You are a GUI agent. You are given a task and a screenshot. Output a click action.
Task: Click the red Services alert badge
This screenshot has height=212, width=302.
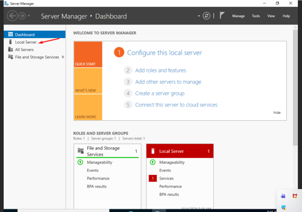[x=153, y=178]
